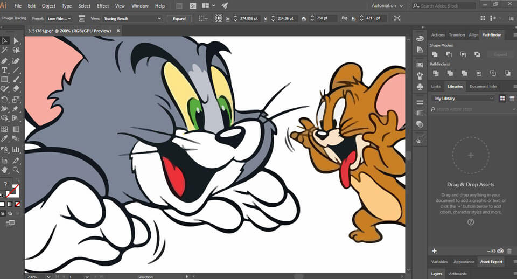The height and width of the screenshot is (279, 517).
Task: Expand the My Library dropdown
Action: 463,99
